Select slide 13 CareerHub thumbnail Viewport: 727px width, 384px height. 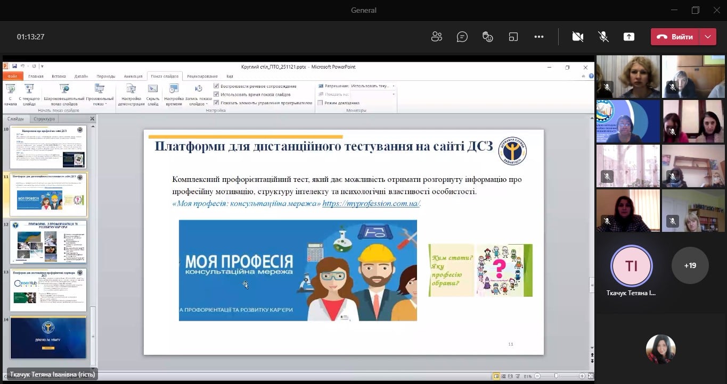pyautogui.click(x=48, y=290)
